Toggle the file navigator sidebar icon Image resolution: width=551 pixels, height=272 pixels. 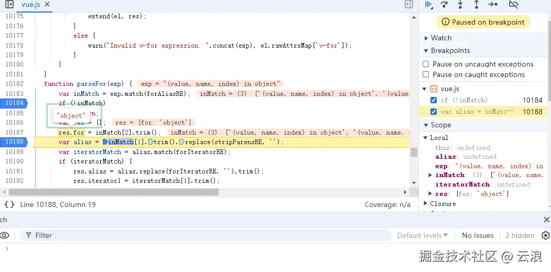point(9,5)
